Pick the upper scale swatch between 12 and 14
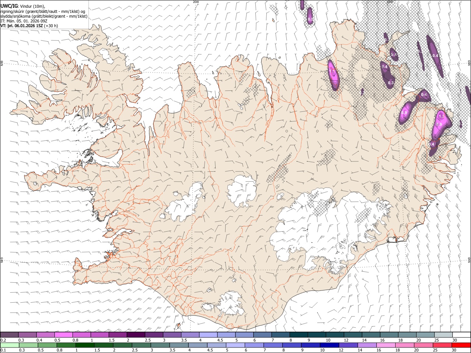Viewport: 471px width, 353px height. [x=353, y=335]
